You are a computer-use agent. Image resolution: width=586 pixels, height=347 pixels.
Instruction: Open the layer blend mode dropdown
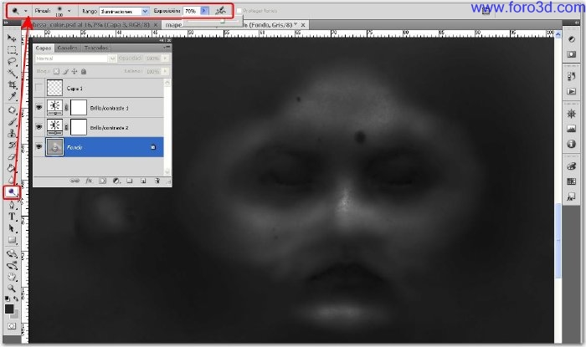pyautogui.click(x=75, y=59)
